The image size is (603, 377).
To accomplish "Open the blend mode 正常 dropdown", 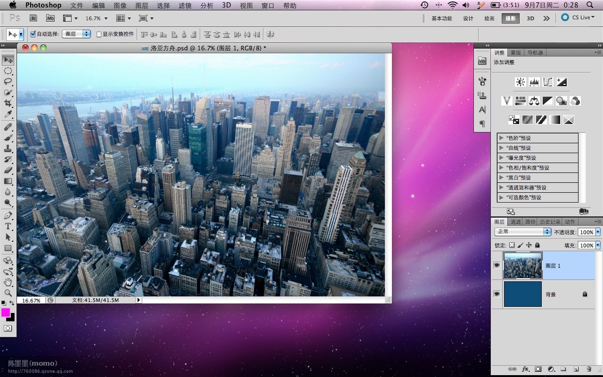I will [522, 232].
